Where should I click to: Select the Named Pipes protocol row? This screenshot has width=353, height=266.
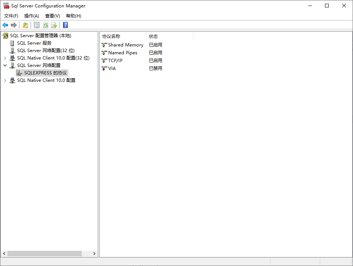(122, 53)
